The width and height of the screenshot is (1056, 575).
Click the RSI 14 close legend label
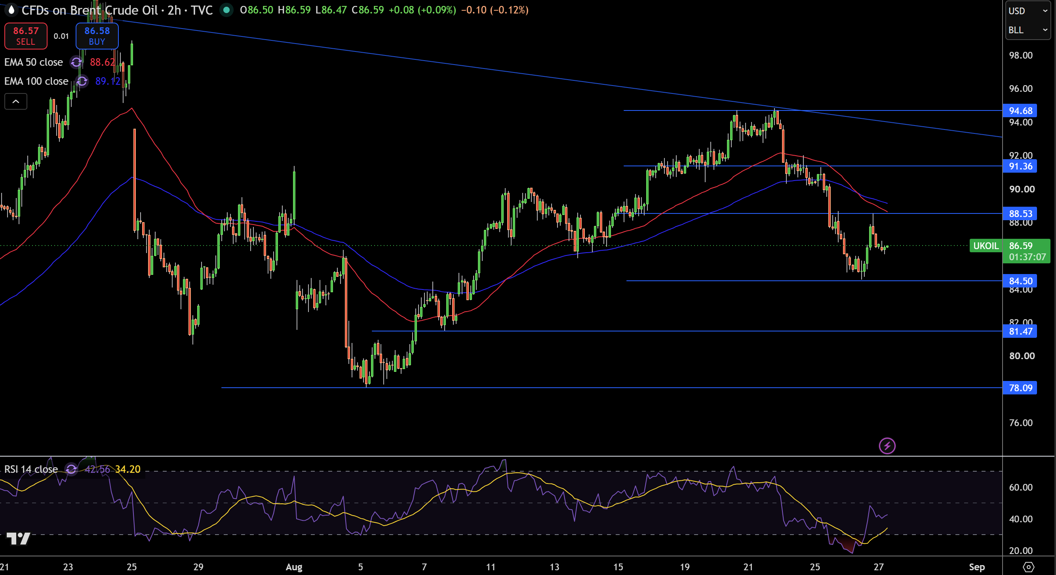pos(31,469)
